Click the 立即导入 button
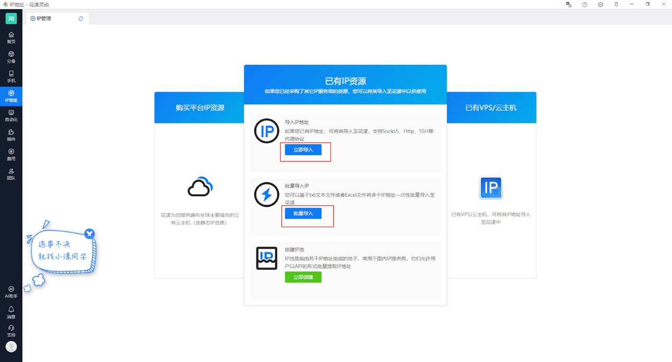The width and height of the screenshot is (672, 362). 303,150
